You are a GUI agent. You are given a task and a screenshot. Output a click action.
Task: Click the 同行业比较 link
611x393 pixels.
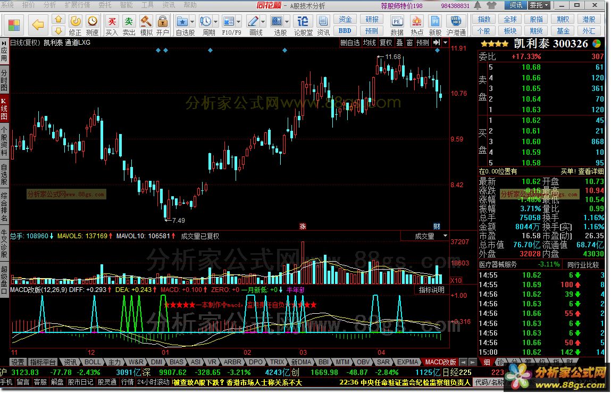pyautogui.click(x=583, y=265)
